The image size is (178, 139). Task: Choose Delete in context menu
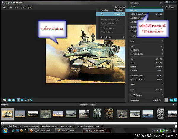(x=145, y=67)
